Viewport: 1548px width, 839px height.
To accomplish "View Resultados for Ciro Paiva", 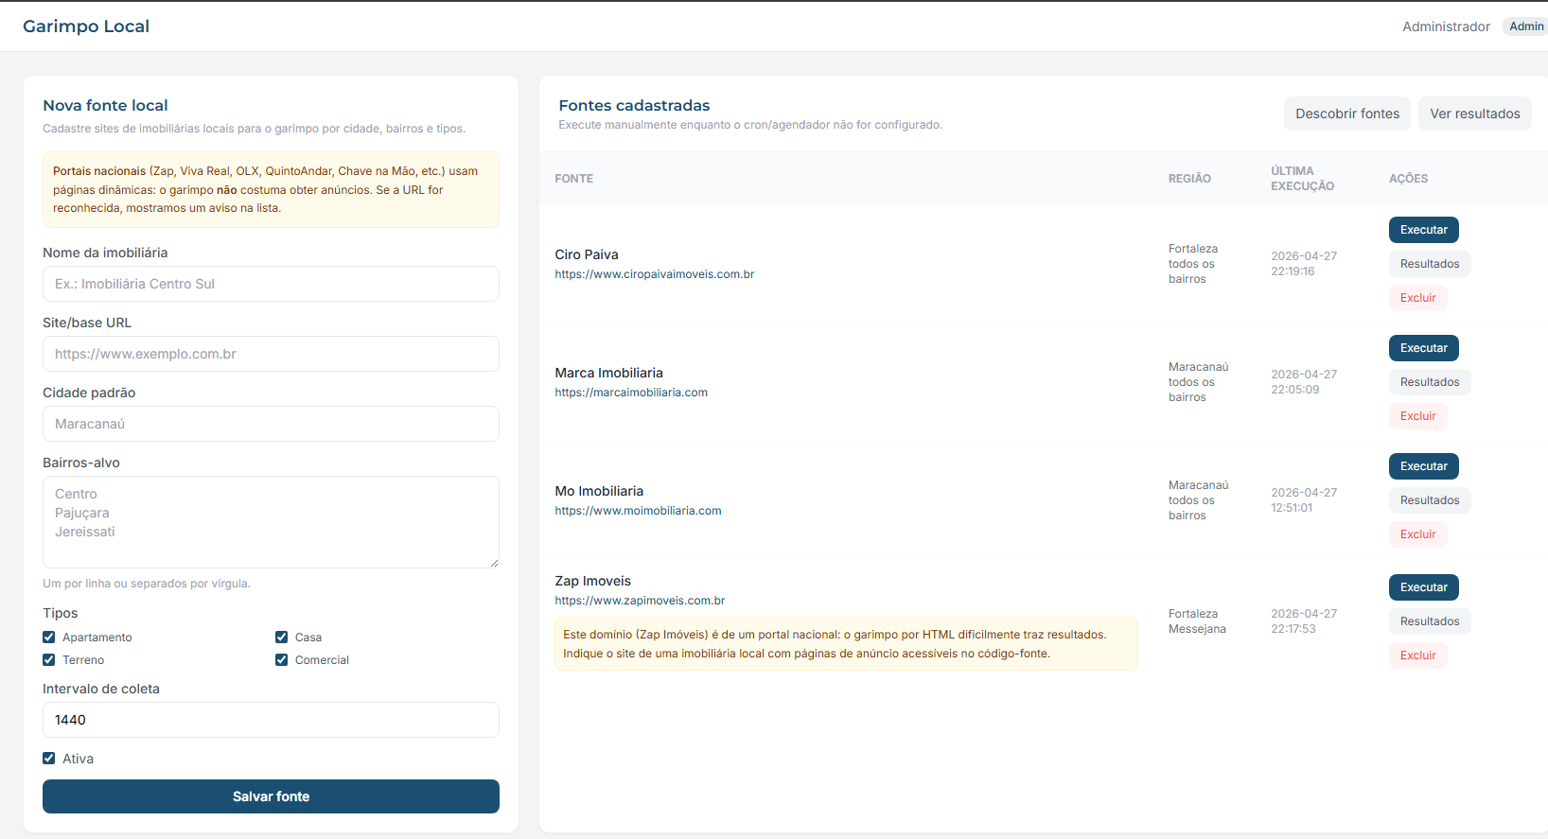I will [1430, 264].
